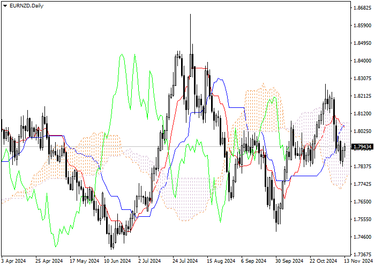
Task: Click the EURNZD,Daily chart title
Action: (26, 6)
